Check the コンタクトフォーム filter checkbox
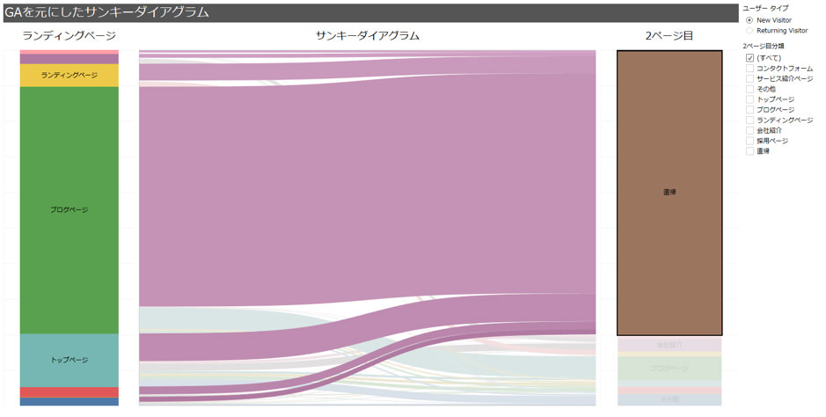The width and height of the screenshot is (826, 417). coord(749,69)
